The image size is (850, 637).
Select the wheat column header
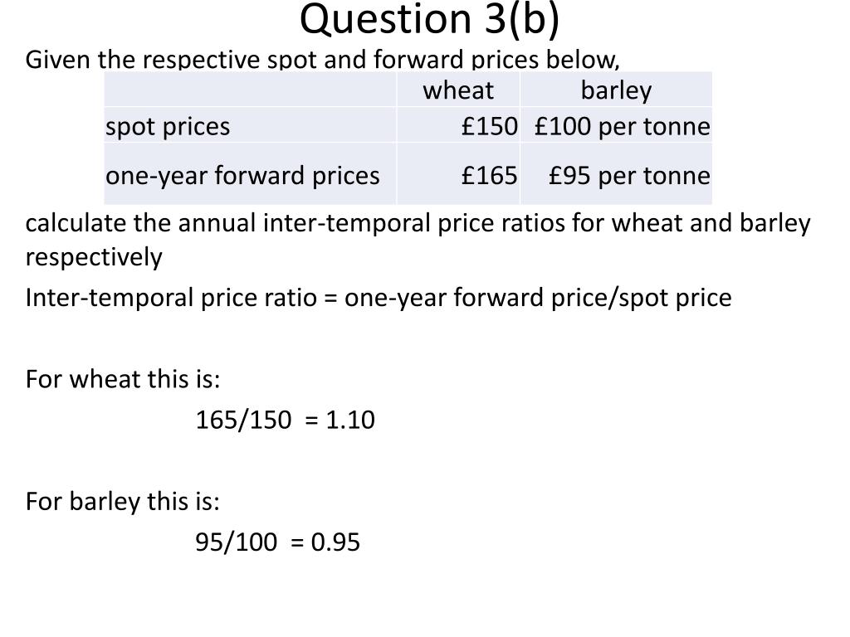pyautogui.click(x=458, y=90)
